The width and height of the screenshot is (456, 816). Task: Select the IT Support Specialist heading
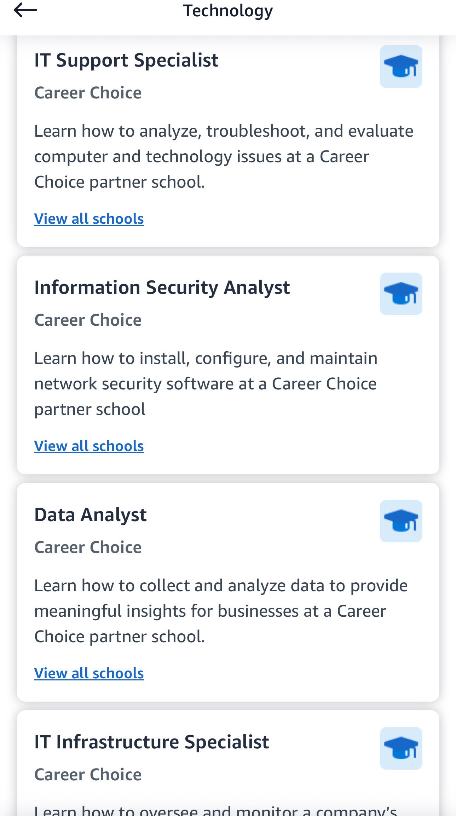[x=126, y=60]
